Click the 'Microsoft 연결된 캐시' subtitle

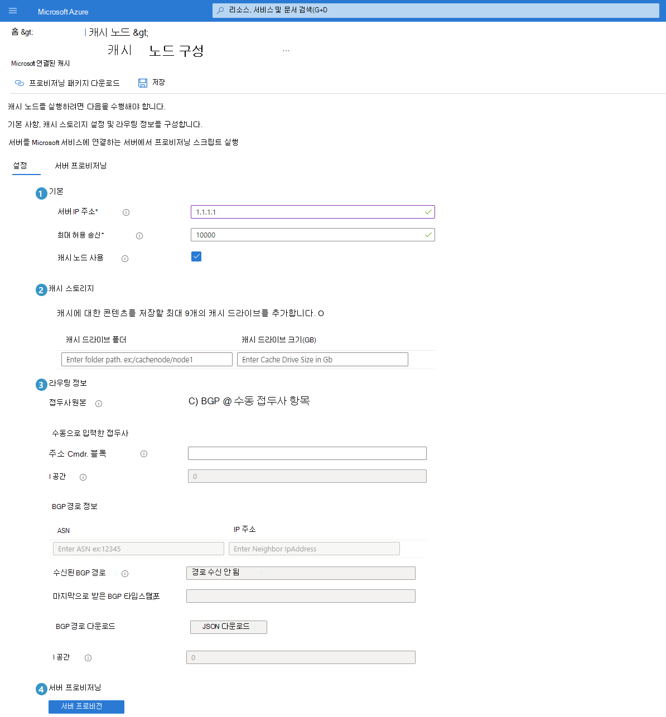tap(41, 64)
